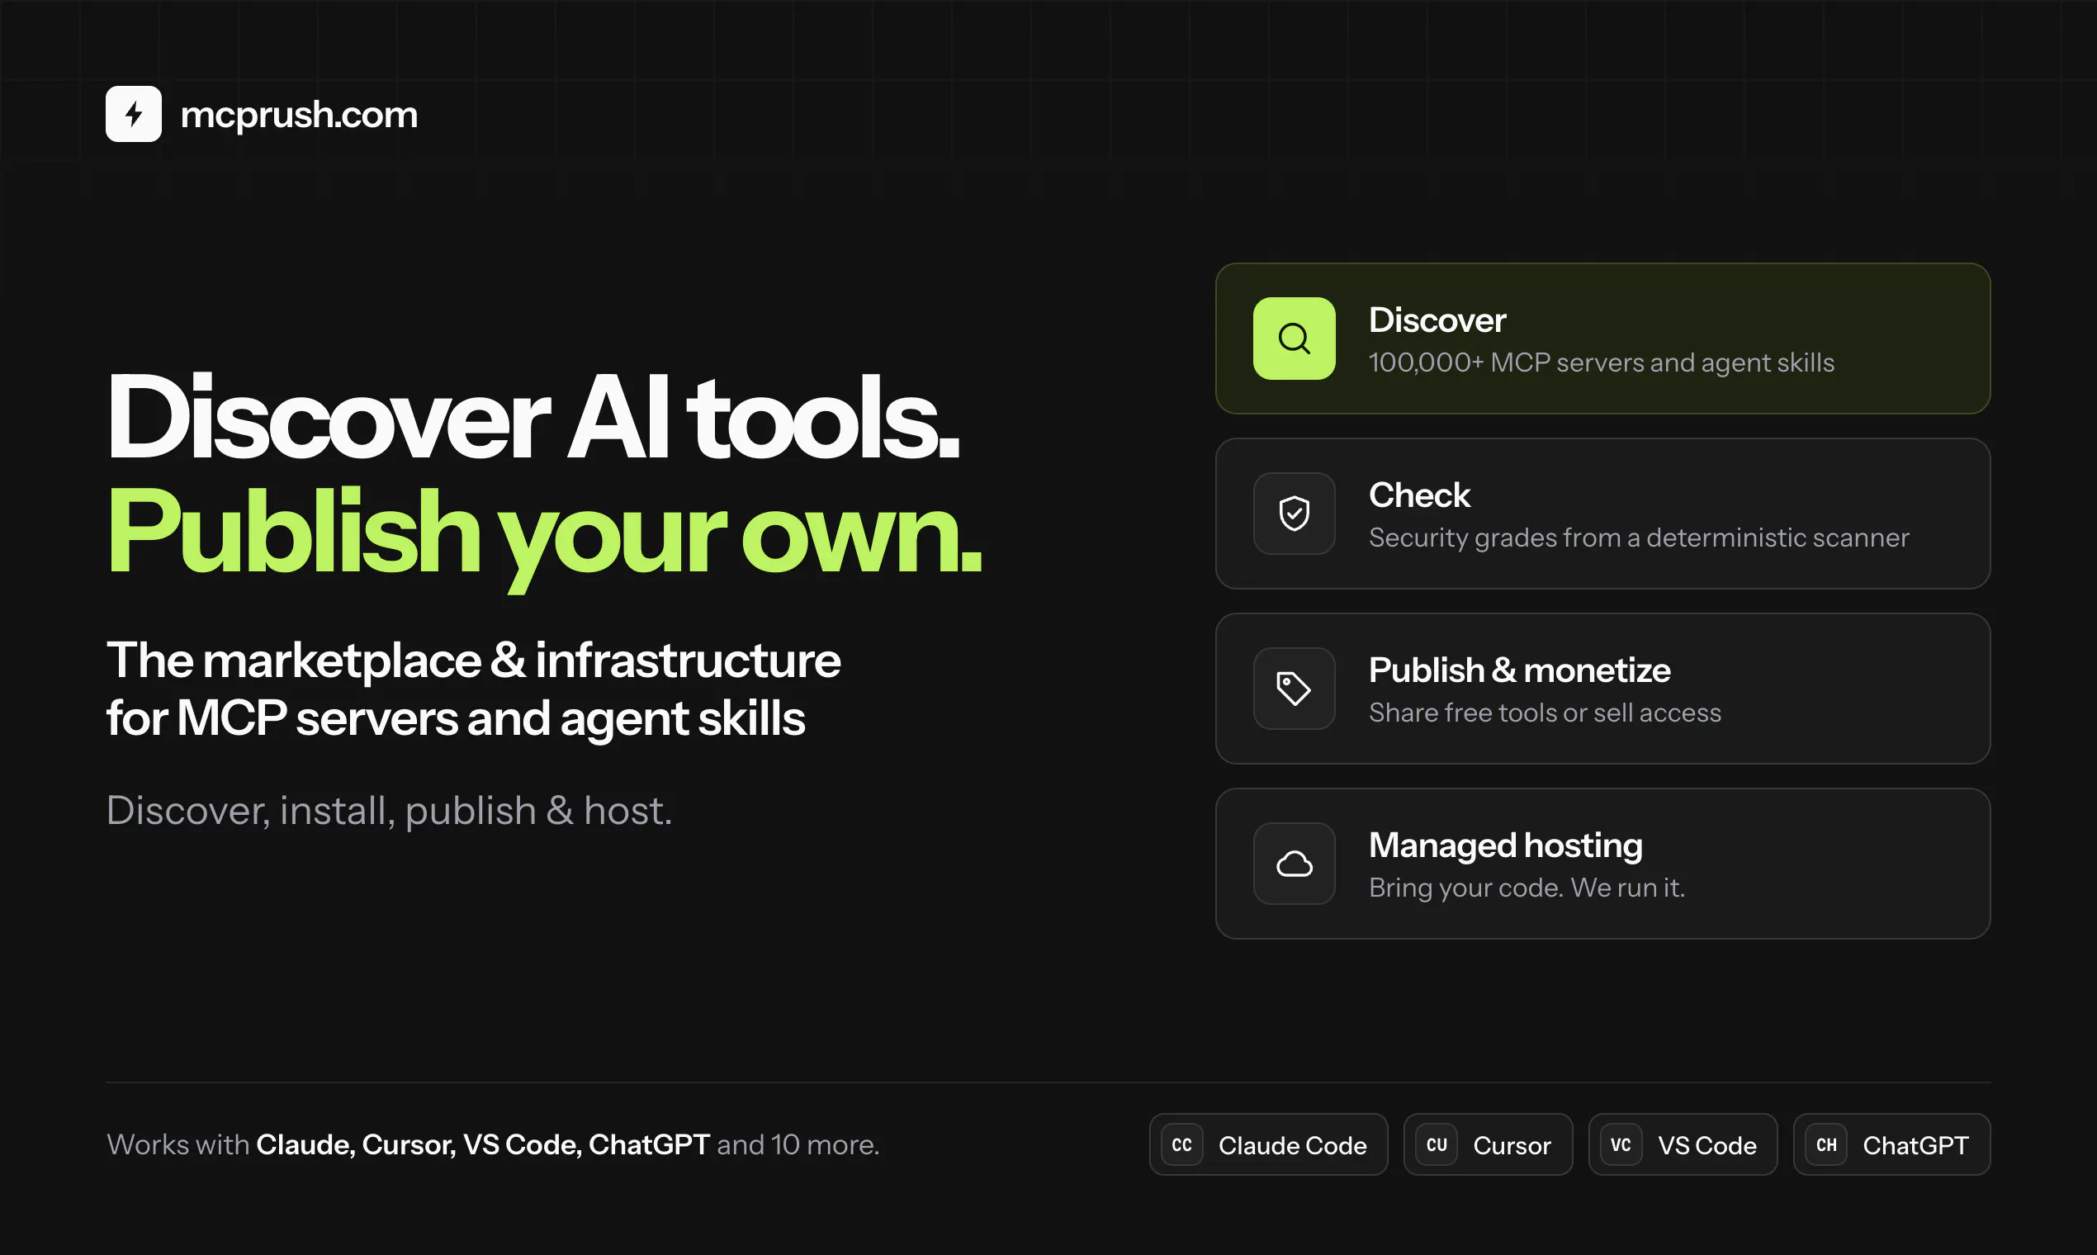Image resolution: width=2097 pixels, height=1255 pixels.
Task: Choose the Claude Code chip label
Action: point(1292,1146)
